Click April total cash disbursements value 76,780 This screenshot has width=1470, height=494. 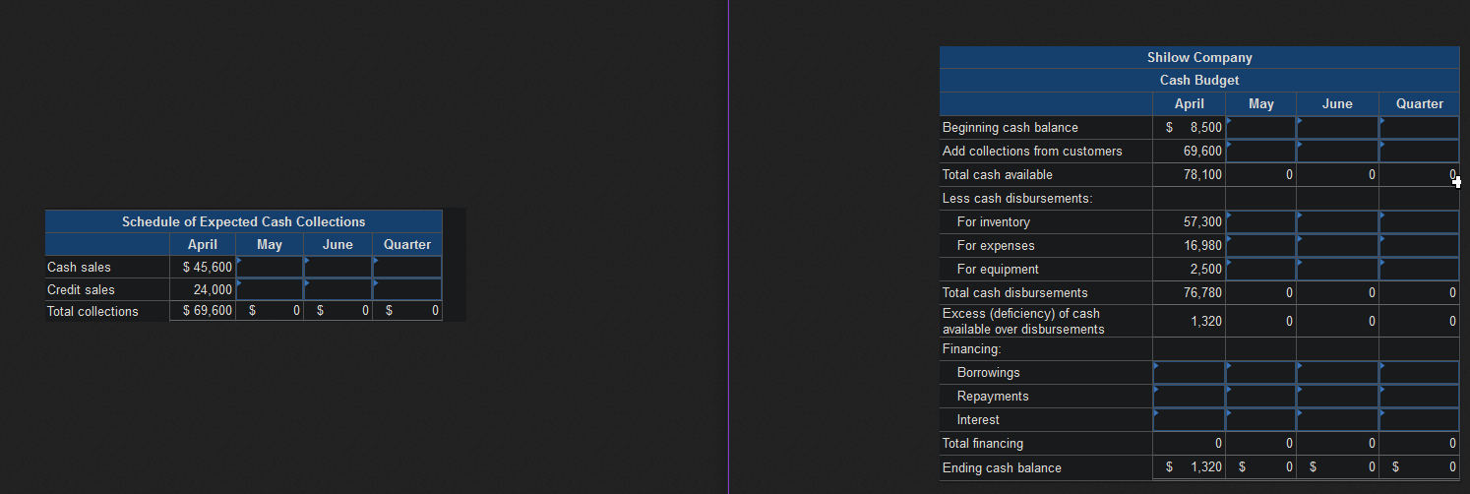[1202, 292]
